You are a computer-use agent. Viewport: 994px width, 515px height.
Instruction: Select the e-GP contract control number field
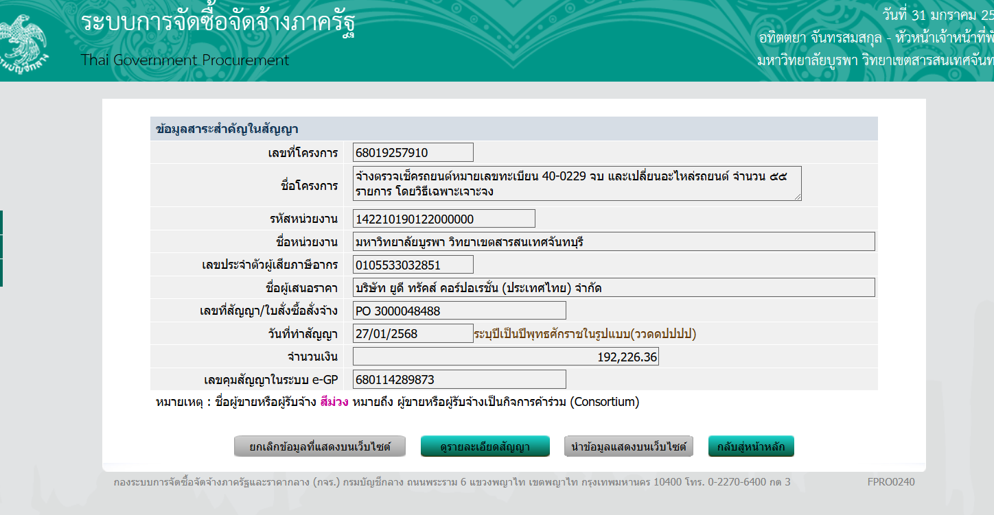click(x=459, y=379)
